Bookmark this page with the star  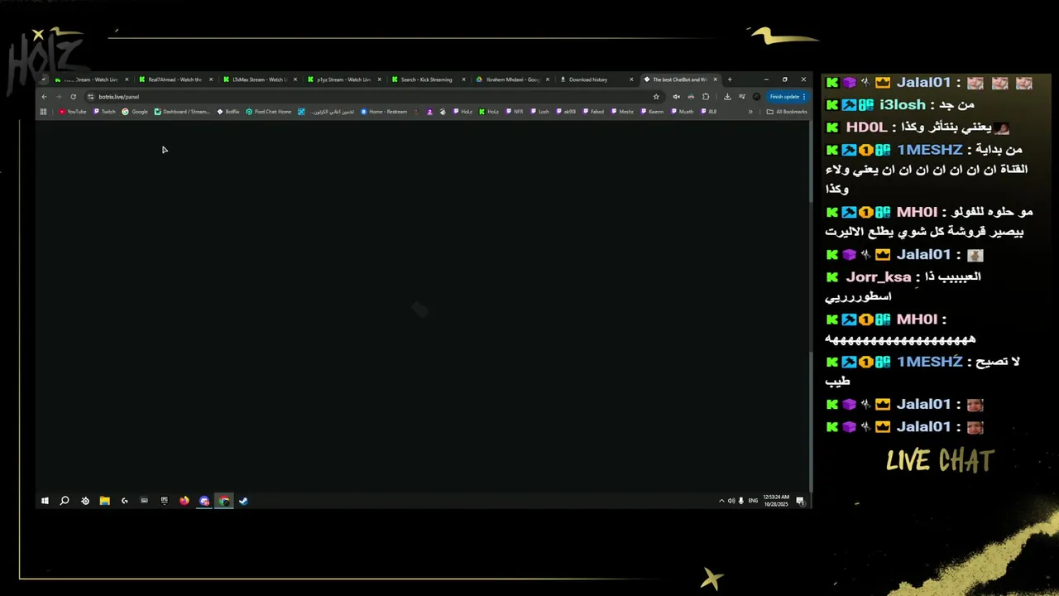pos(656,97)
